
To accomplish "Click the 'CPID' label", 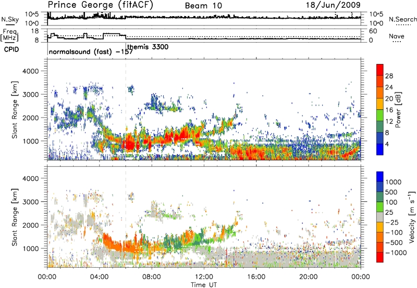I will (x=11, y=49).
